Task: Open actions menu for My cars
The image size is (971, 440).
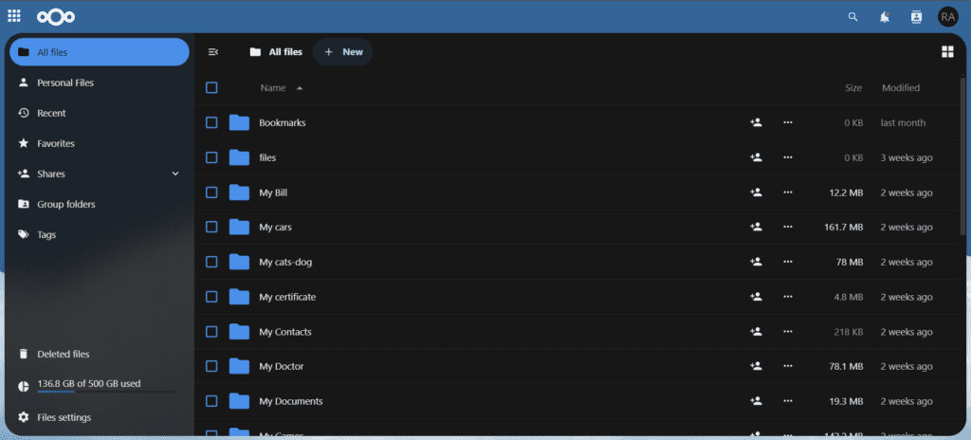Action: coord(788,228)
